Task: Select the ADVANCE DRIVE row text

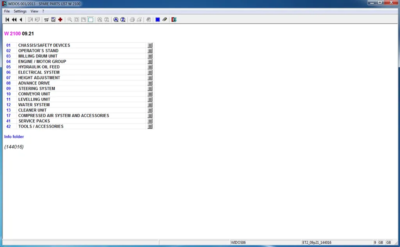Action: (x=34, y=83)
